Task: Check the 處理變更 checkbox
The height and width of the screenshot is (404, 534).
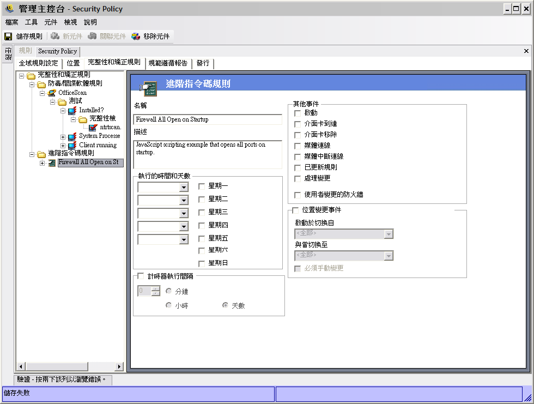Action: [298, 178]
